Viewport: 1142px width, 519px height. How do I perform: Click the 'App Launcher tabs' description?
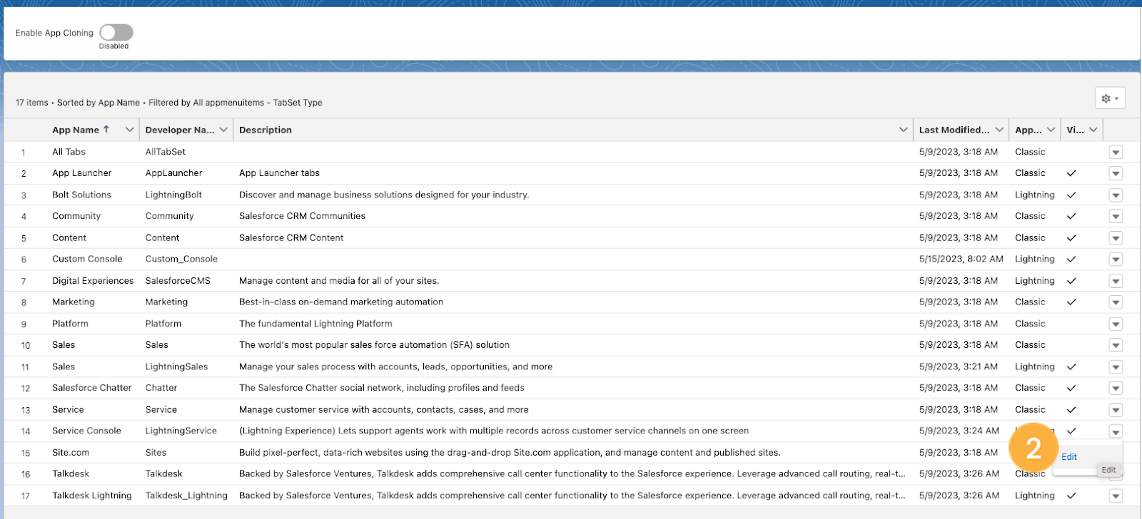[279, 173]
